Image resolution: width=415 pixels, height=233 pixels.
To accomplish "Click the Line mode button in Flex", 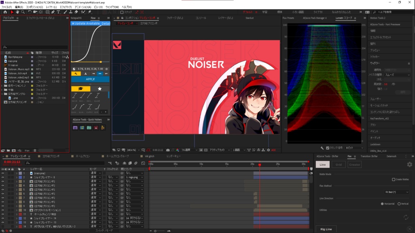I will pos(323,165).
